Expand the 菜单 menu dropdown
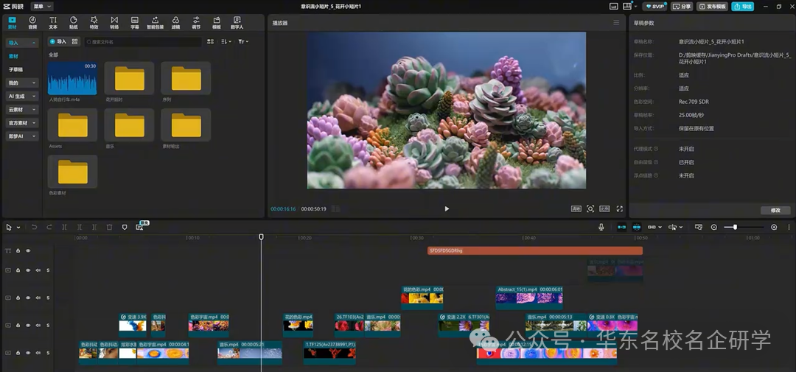796x372 pixels. click(x=43, y=6)
